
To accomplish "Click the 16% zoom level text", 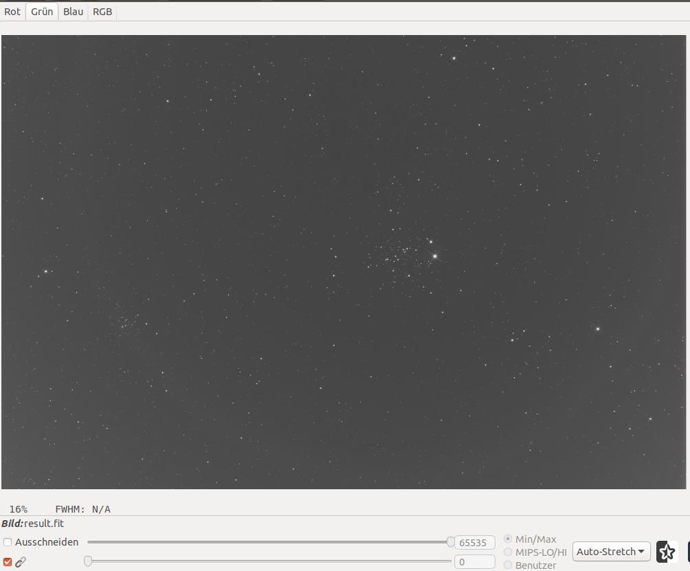I will 19,509.
